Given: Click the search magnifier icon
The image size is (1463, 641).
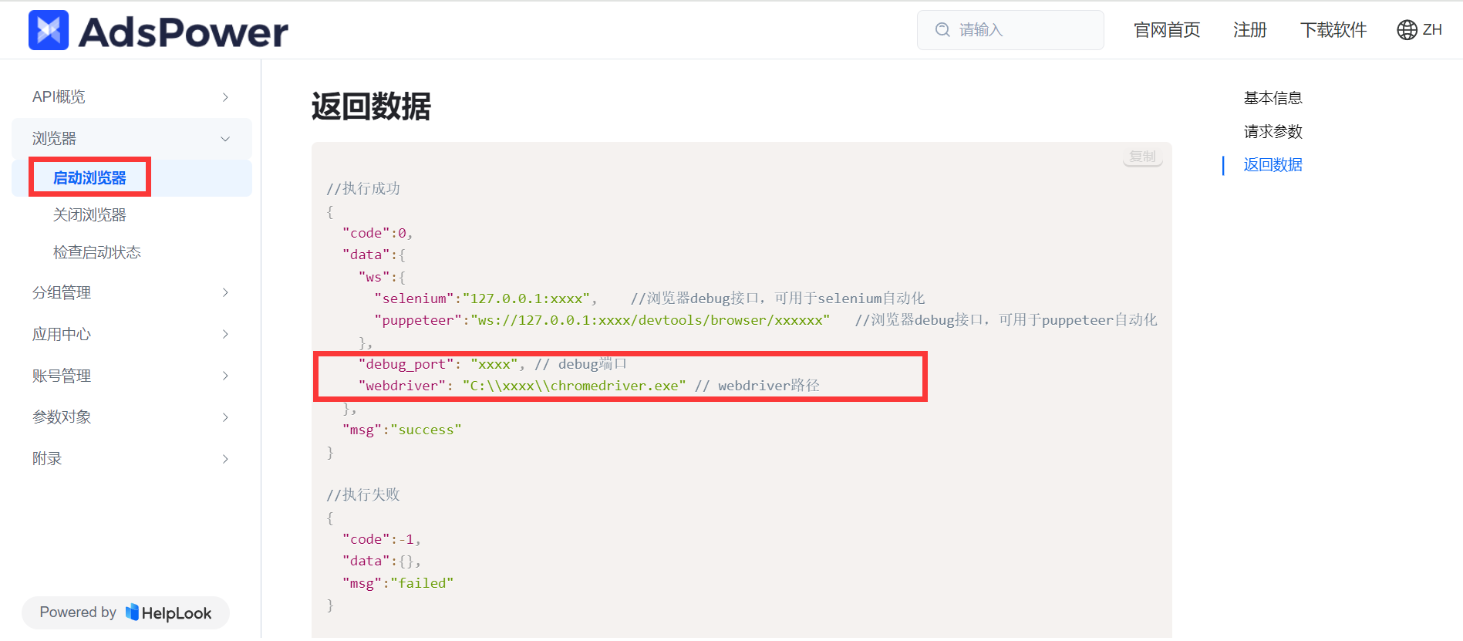Looking at the screenshot, I should pos(942,30).
